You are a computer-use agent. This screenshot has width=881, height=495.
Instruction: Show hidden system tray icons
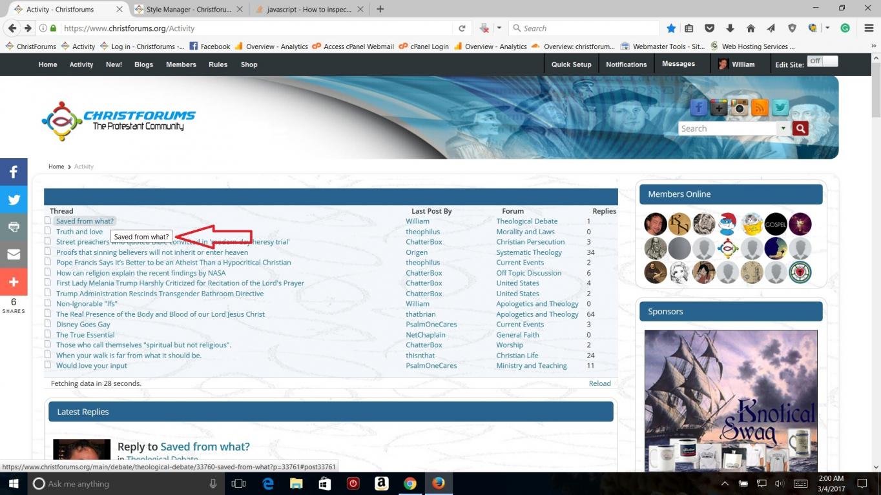pos(725,483)
